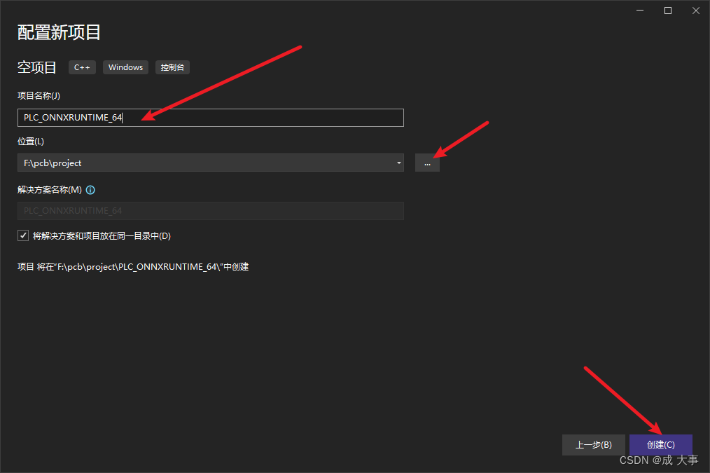Click the info icon next to 解决方案名称(M)
Screen dimensions: 710x473
[90, 189]
